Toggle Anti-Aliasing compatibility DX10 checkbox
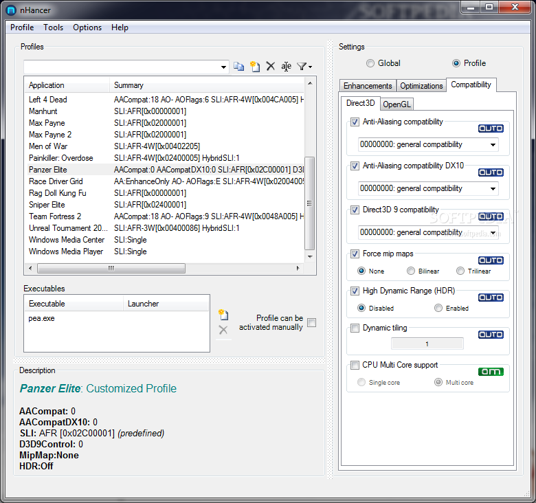The width and height of the screenshot is (536, 503). [x=355, y=166]
